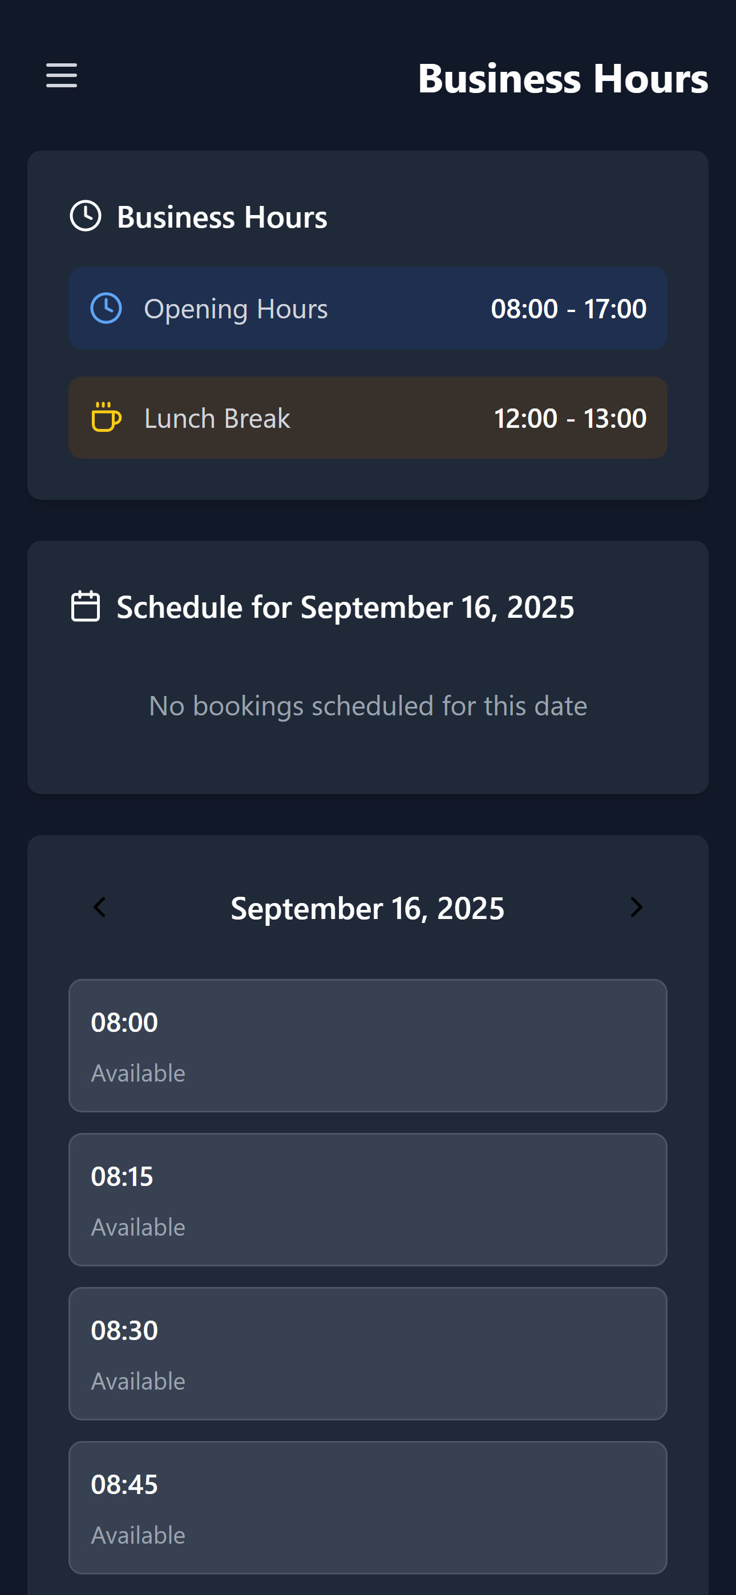Click the 12:00 - 13:00 lunch time range
This screenshot has height=1595, width=736.
point(569,419)
